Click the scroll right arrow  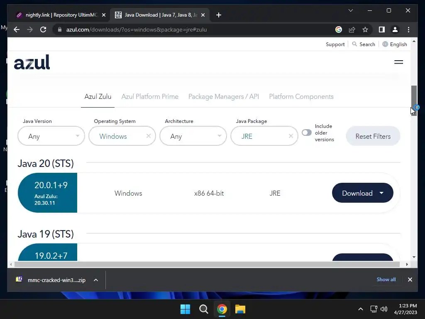pyautogui.click(x=407, y=265)
